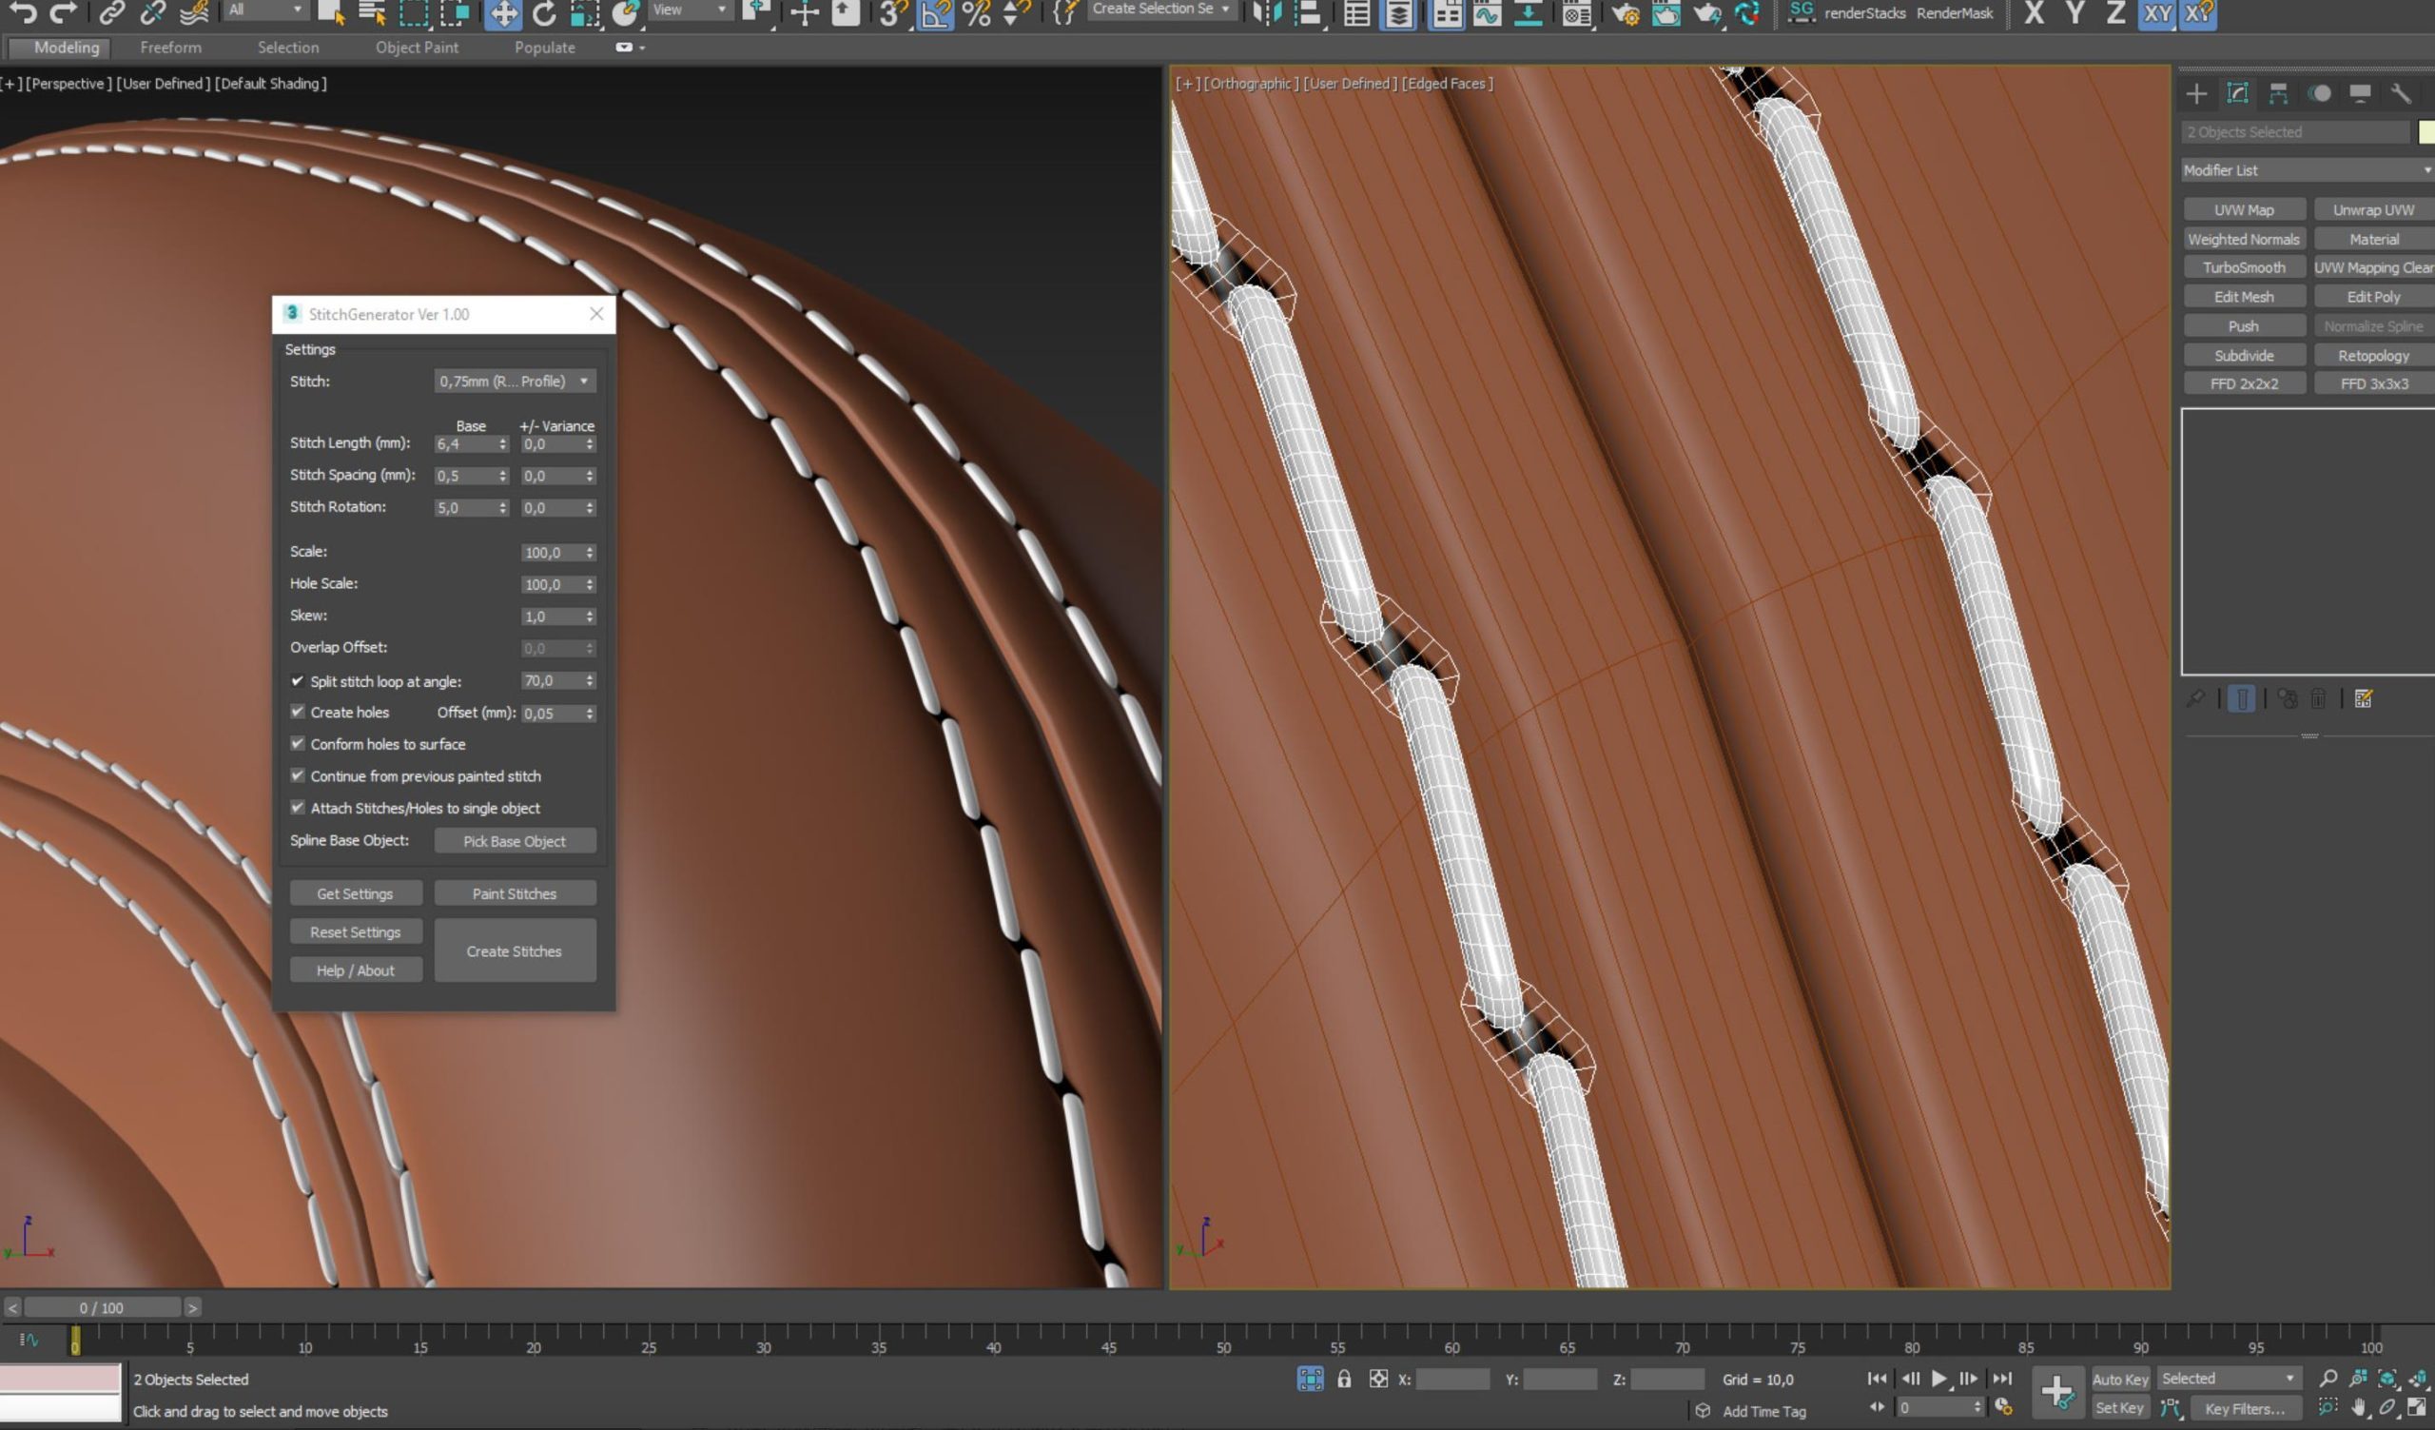Open the Stitch profile dropdown

pos(514,382)
